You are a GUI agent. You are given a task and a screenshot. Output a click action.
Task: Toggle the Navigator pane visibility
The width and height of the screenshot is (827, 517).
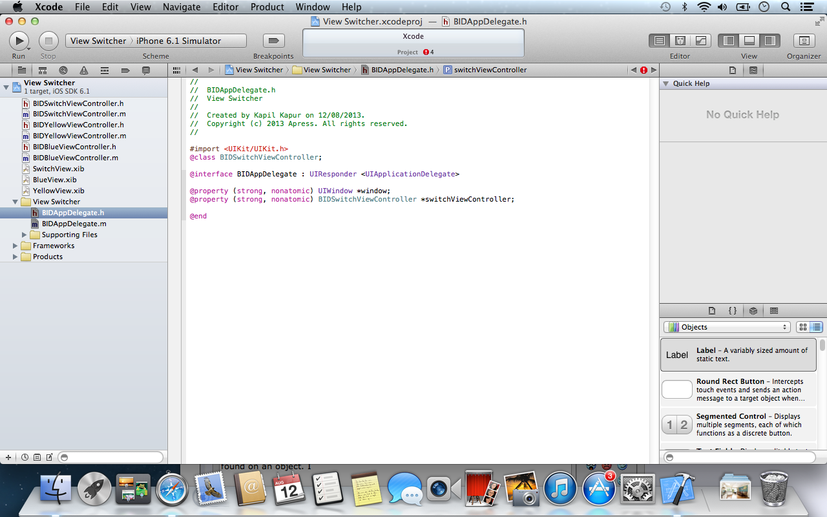pyautogui.click(x=729, y=41)
